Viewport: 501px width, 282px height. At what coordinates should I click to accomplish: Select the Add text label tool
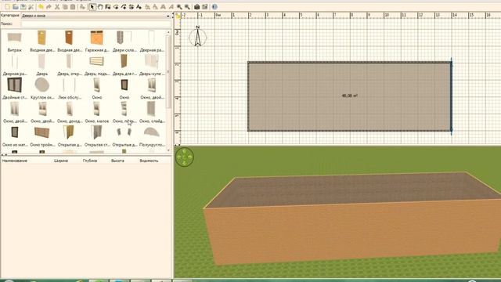[x=139, y=7]
